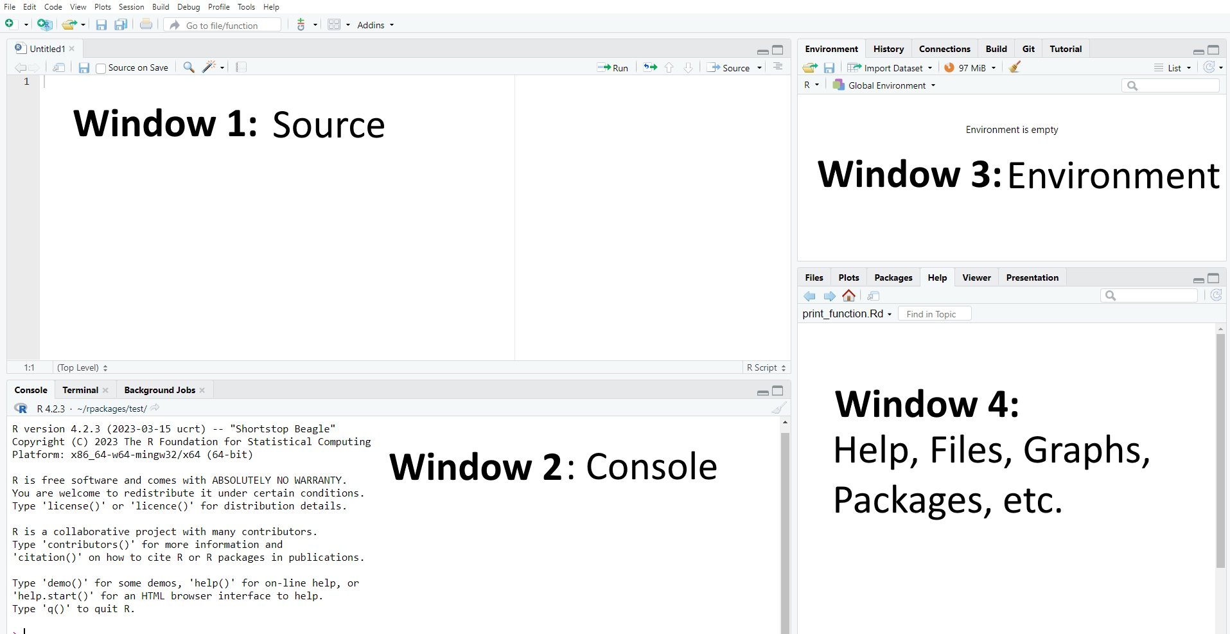Open the Global Environment dropdown
1230x634 pixels.
884,85
